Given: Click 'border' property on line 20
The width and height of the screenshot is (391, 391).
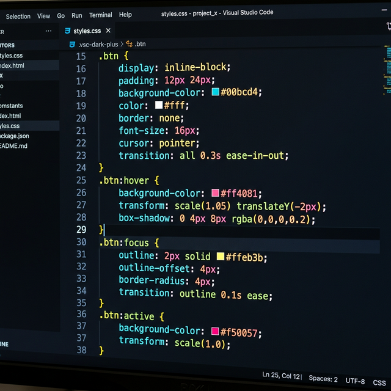Looking at the screenshot, I should click(x=133, y=118).
